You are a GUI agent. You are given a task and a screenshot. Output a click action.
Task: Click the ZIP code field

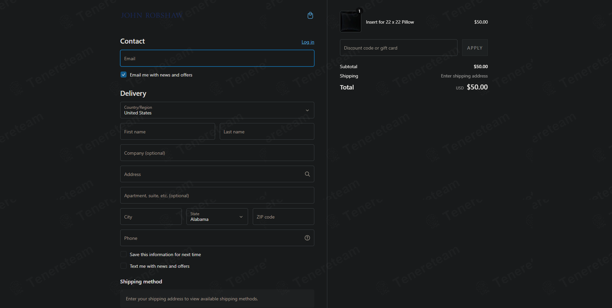point(283,217)
